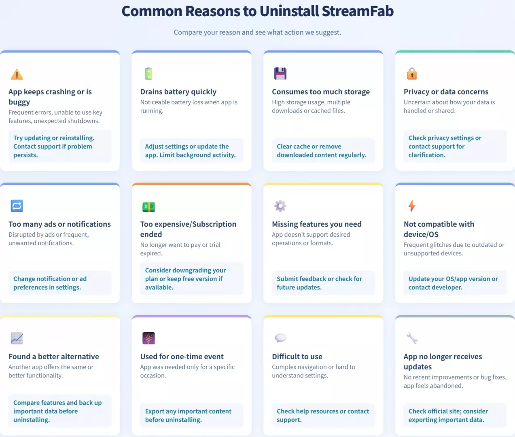
Task: Click the 'App was needed only for a specific occasion' description
Action: point(187,371)
